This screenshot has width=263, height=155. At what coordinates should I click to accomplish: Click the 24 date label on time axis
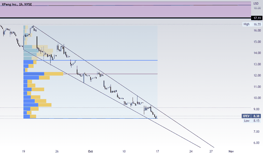[x=191, y=151]
